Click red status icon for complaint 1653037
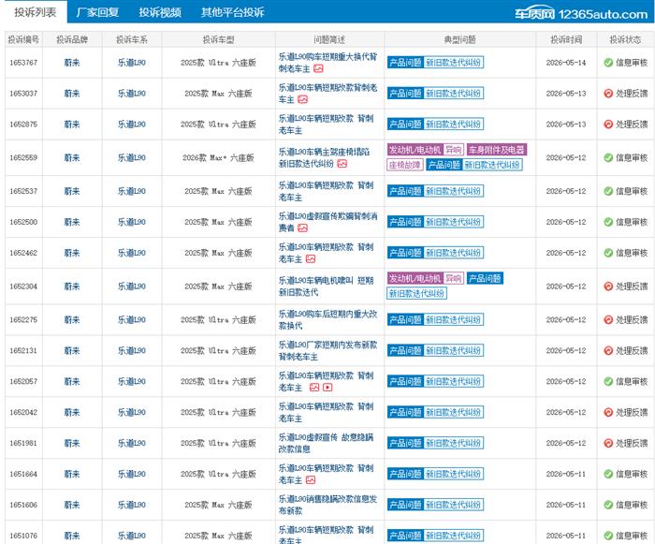Screen dimensions: 655x544 click(x=608, y=94)
